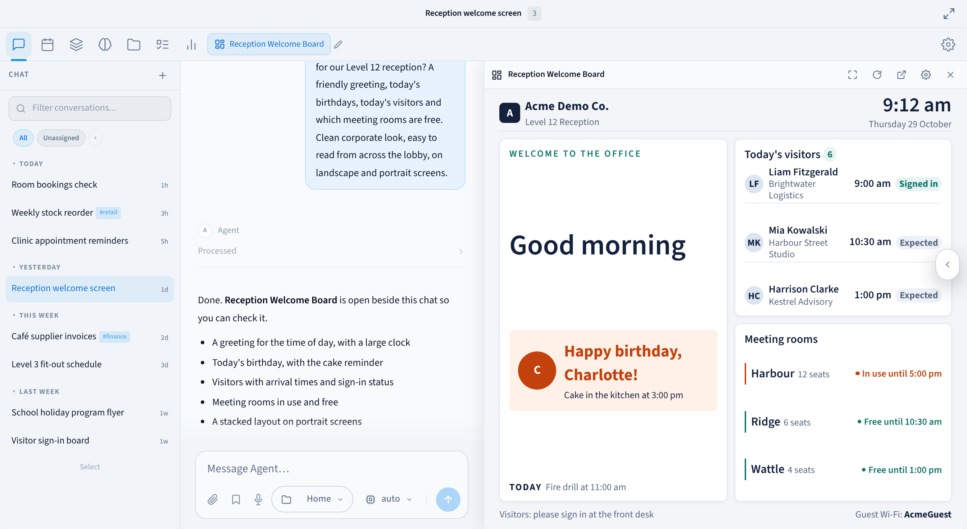Click the Select link below conversations
The height and width of the screenshot is (529, 967).
(x=90, y=467)
